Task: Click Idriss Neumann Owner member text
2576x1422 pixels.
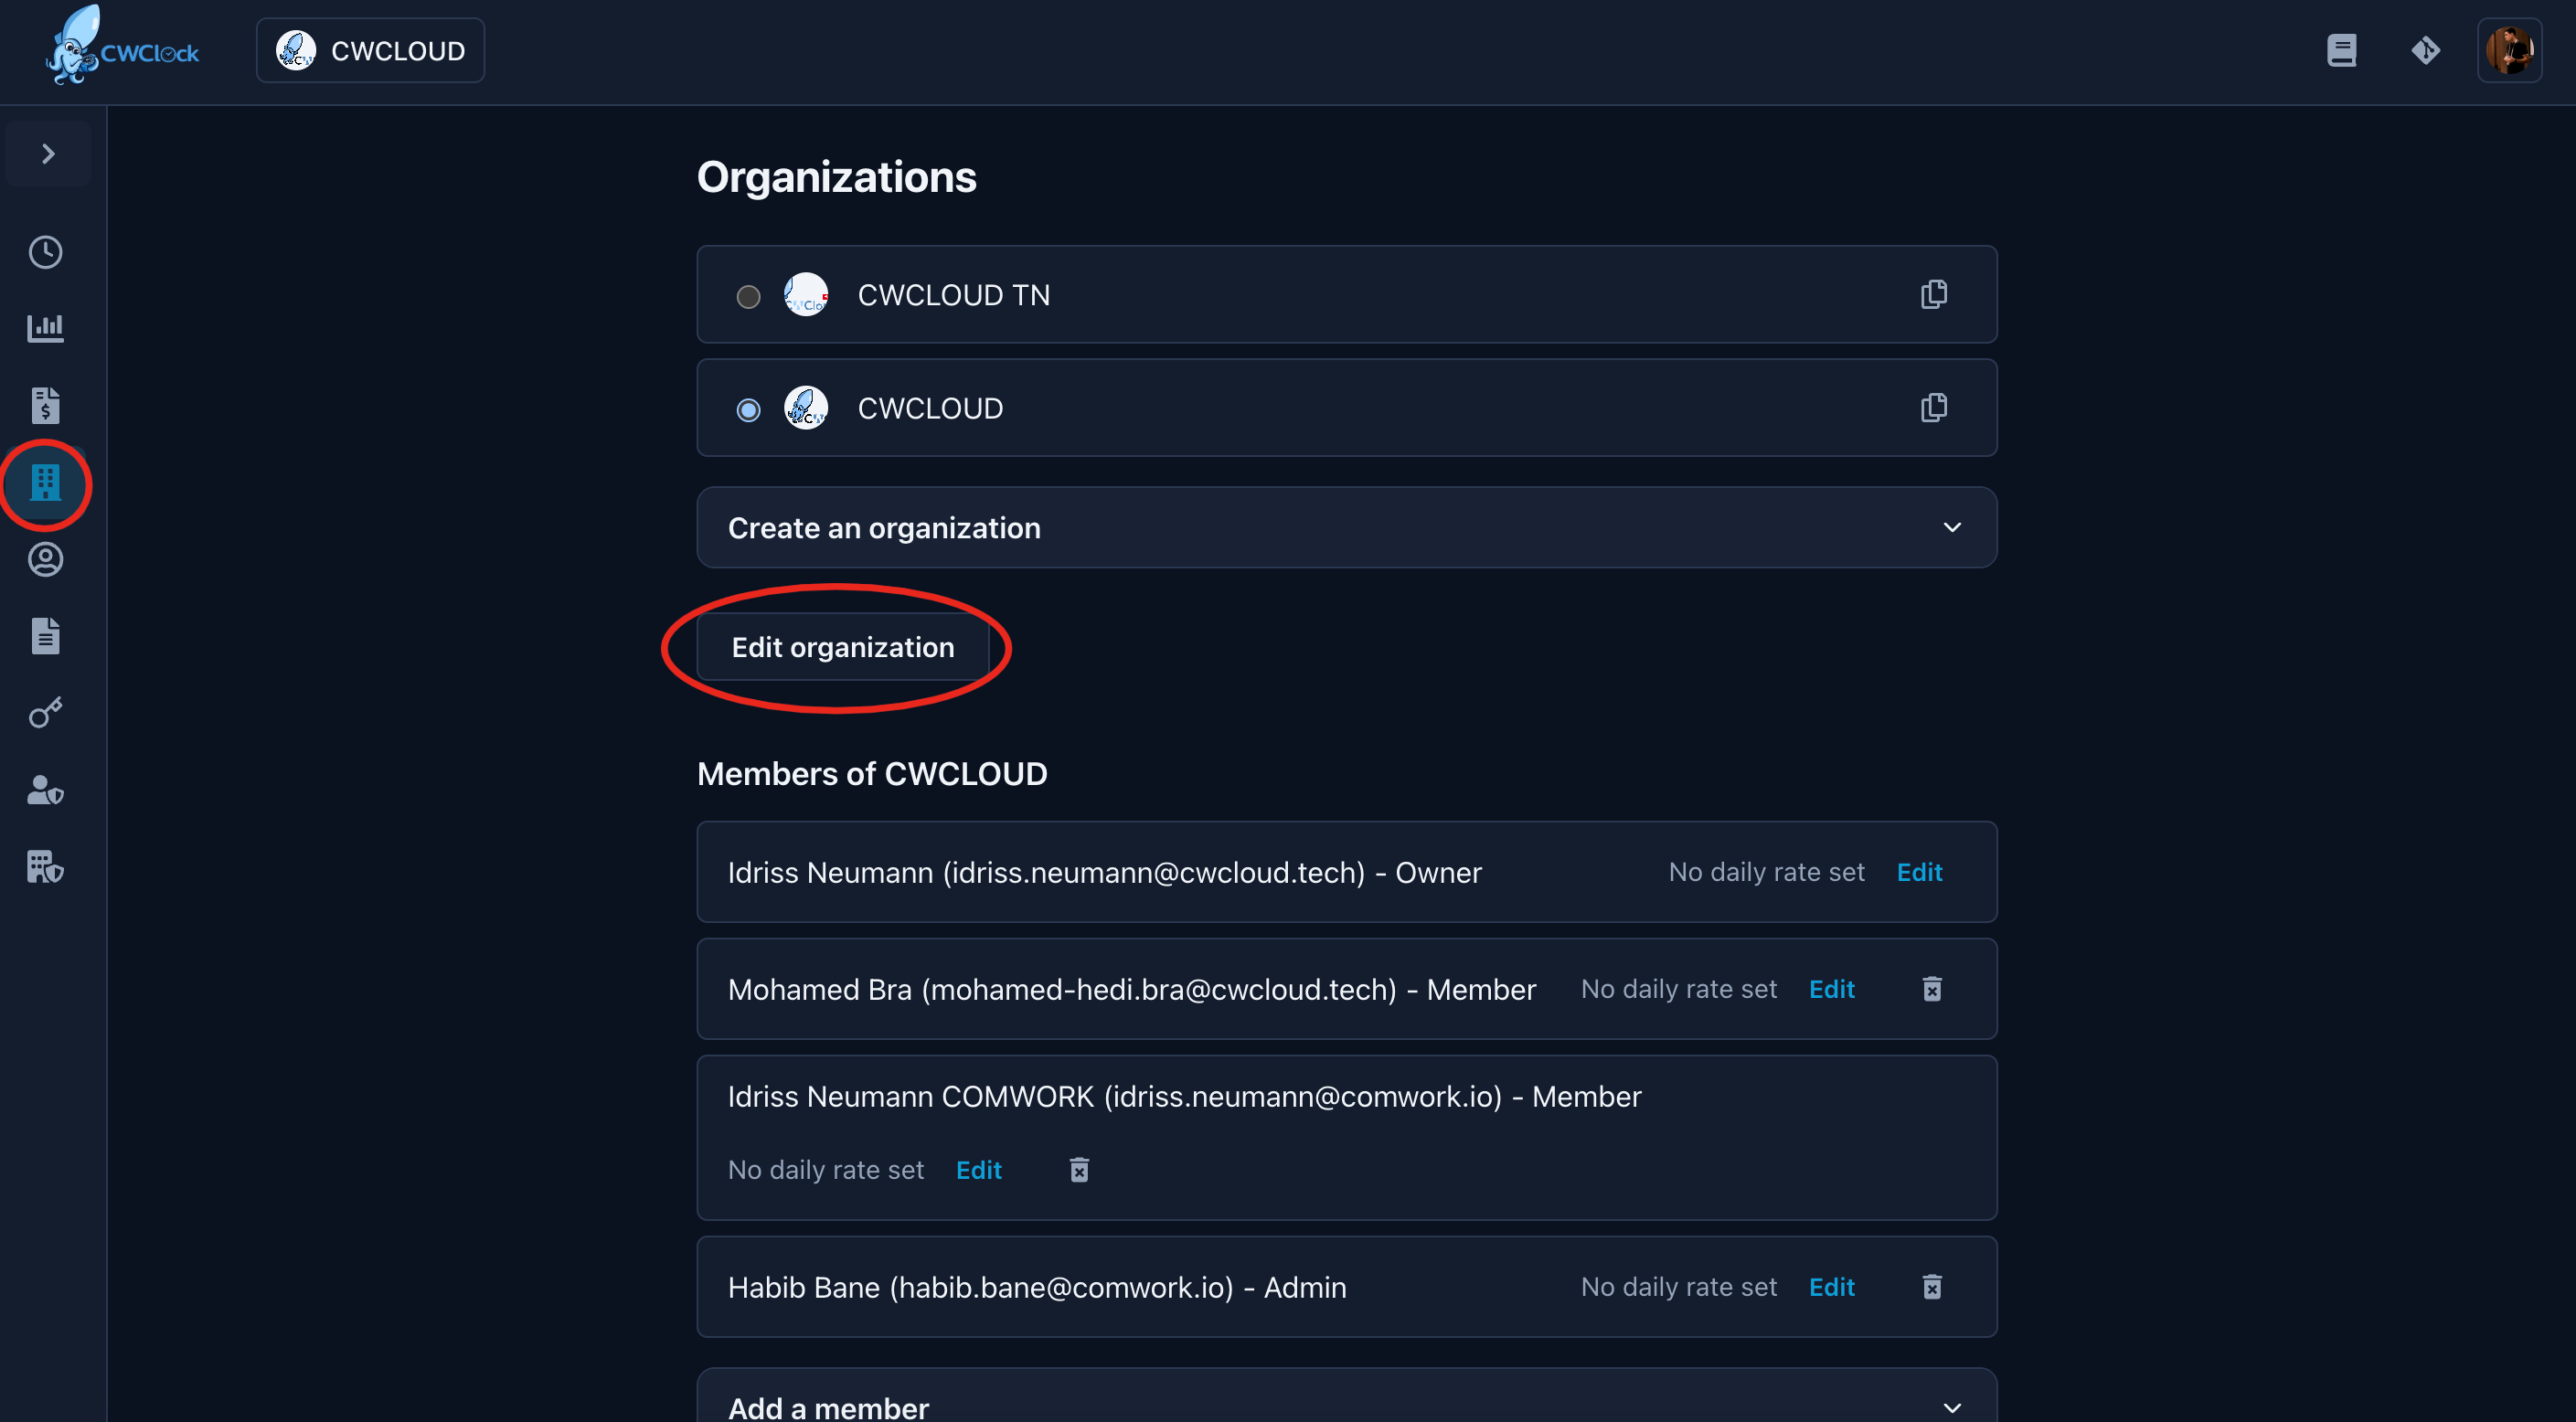Action: click(x=1105, y=872)
